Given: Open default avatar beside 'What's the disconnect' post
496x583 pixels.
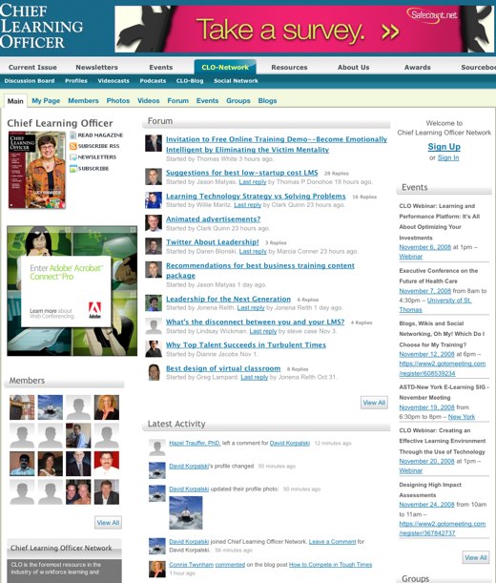Looking at the screenshot, I should [x=154, y=326].
